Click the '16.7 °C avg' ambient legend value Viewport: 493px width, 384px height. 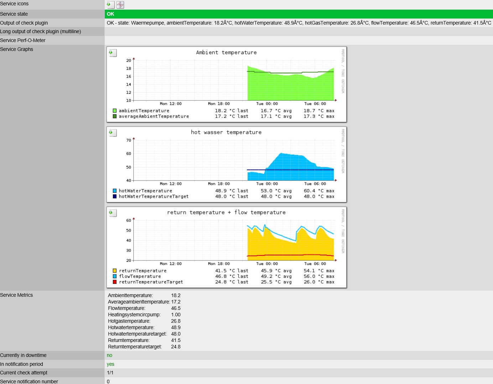coord(276,111)
